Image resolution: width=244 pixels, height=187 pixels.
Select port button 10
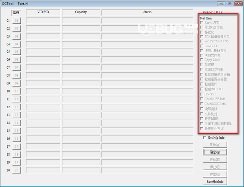tap(16, 91)
